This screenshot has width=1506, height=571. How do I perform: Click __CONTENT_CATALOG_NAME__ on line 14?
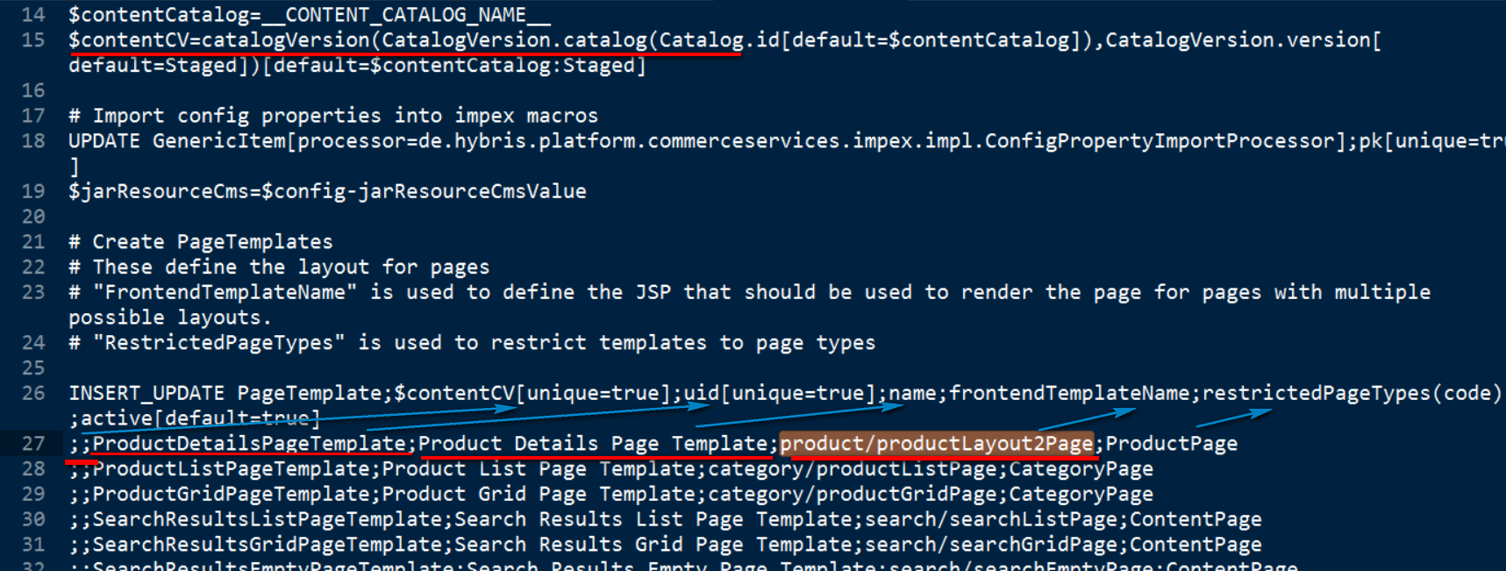406,15
